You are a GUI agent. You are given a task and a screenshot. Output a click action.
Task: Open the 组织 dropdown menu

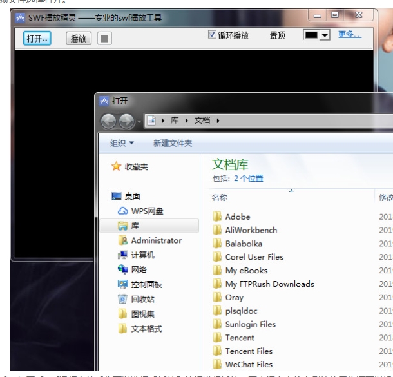tap(122, 143)
